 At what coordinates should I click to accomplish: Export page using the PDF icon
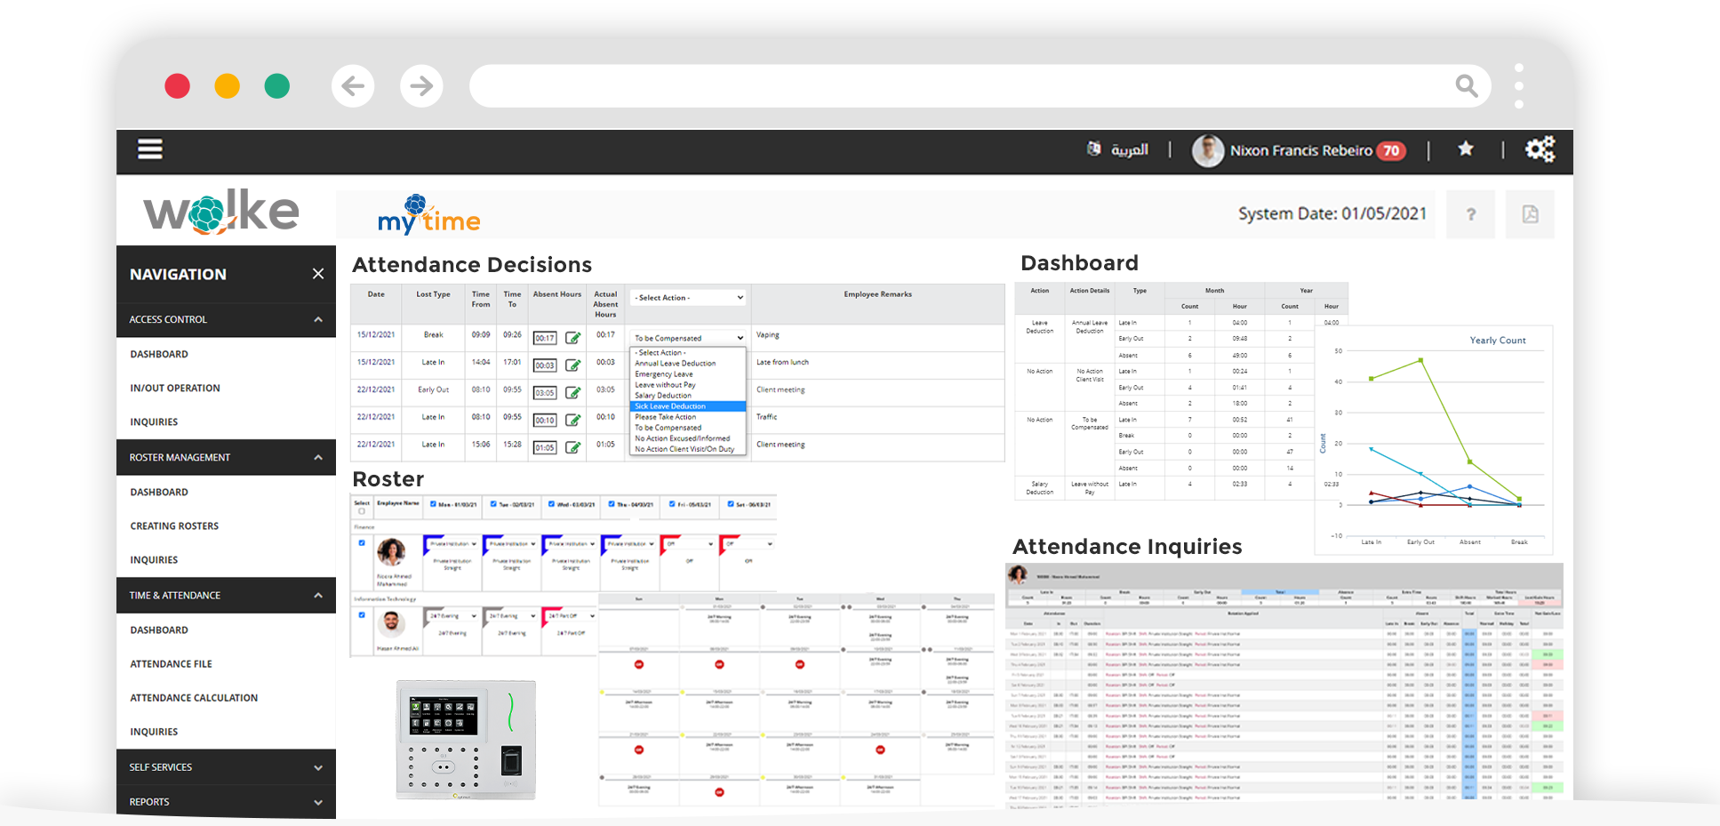[x=1530, y=214]
